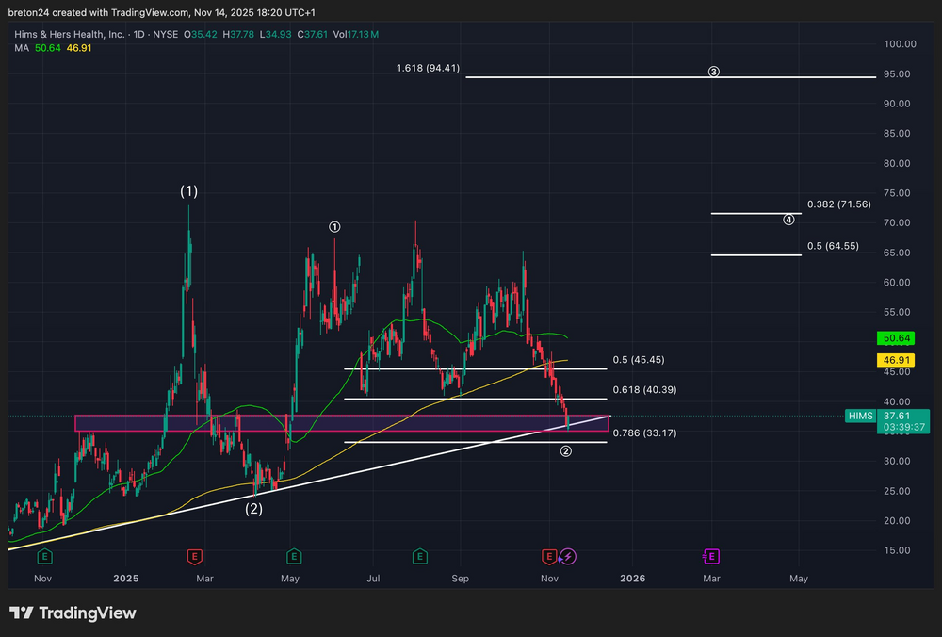Click the purple lightning bolt event icon
Viewport: 942px width, 637px height.
tap(568, 556)
